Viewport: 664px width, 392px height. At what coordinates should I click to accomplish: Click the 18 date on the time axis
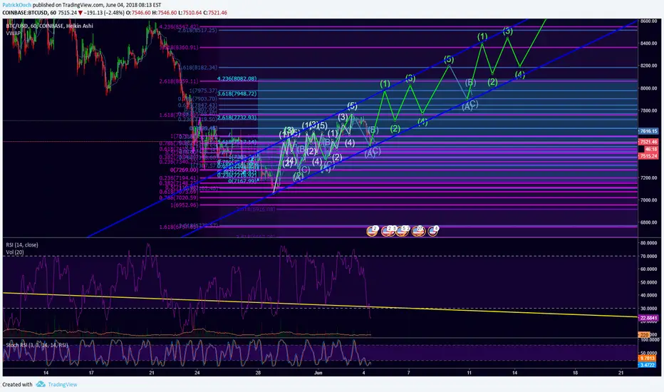[575, 373]
